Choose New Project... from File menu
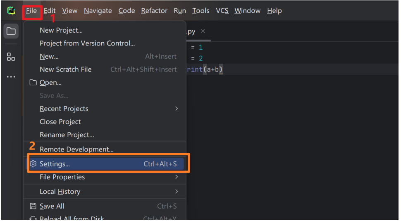This screenshot has width=401, height=221. coord(105,30)
